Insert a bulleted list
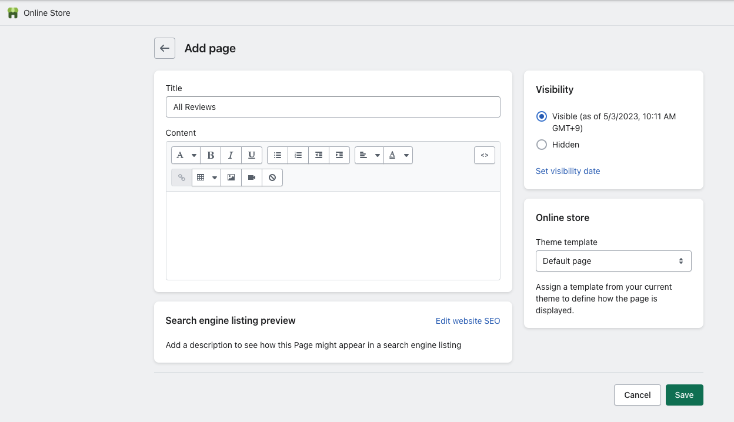The height and width of the screenshot is (422, 734). pyautogui.click(x=278, y=155)
